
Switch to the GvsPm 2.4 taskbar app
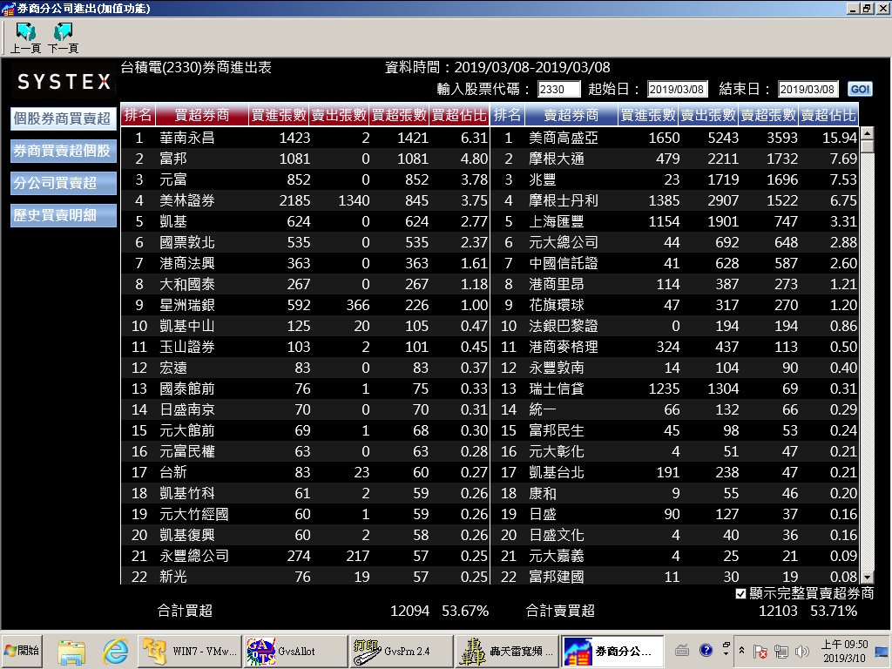[399, 650]
